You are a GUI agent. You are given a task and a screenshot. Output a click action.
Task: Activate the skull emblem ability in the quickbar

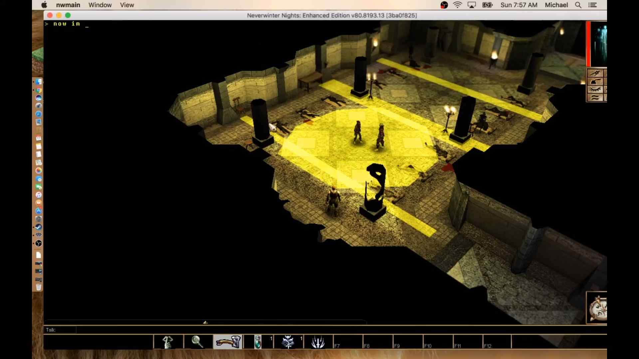288,342
